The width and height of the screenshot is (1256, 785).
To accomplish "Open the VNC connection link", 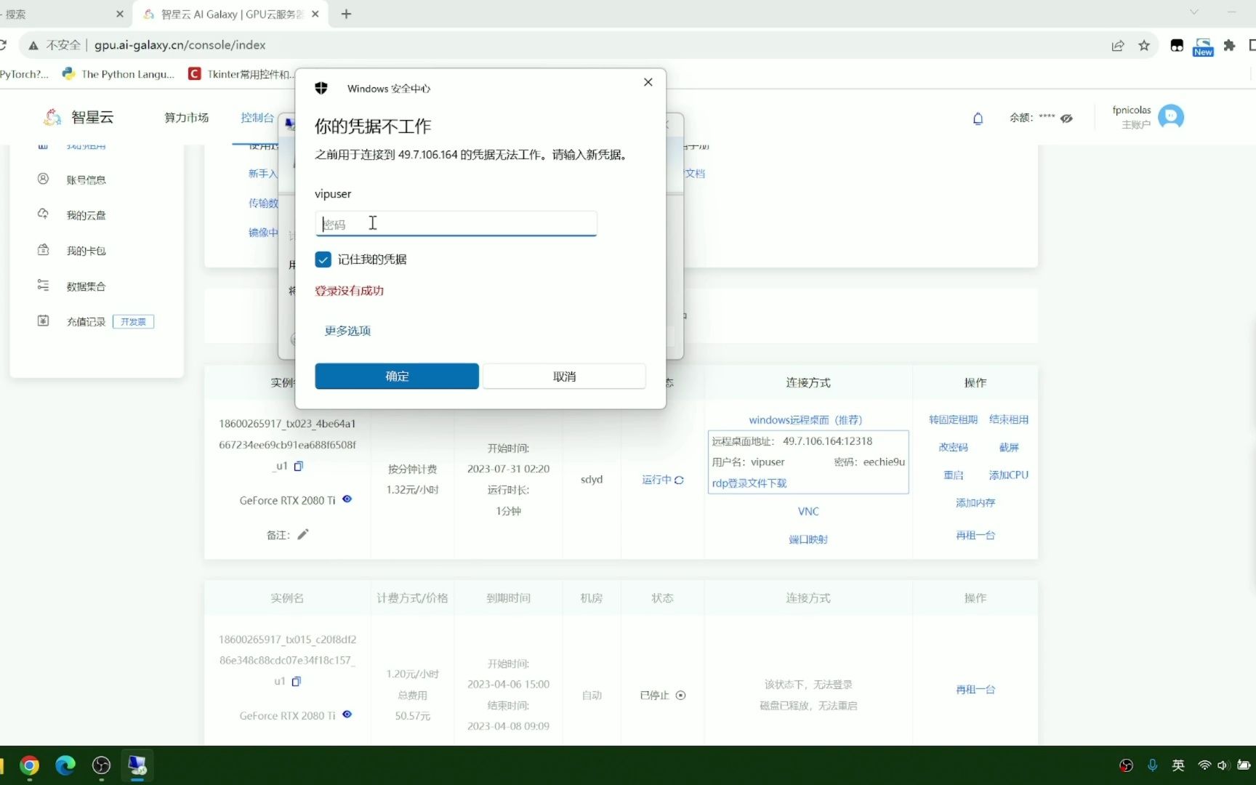I will point(808,512).
